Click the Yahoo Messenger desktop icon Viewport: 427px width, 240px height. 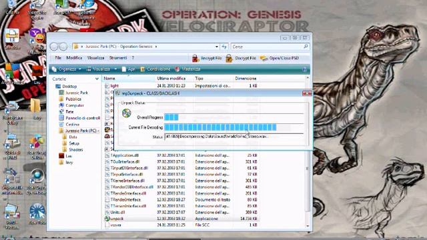point(37,37)
